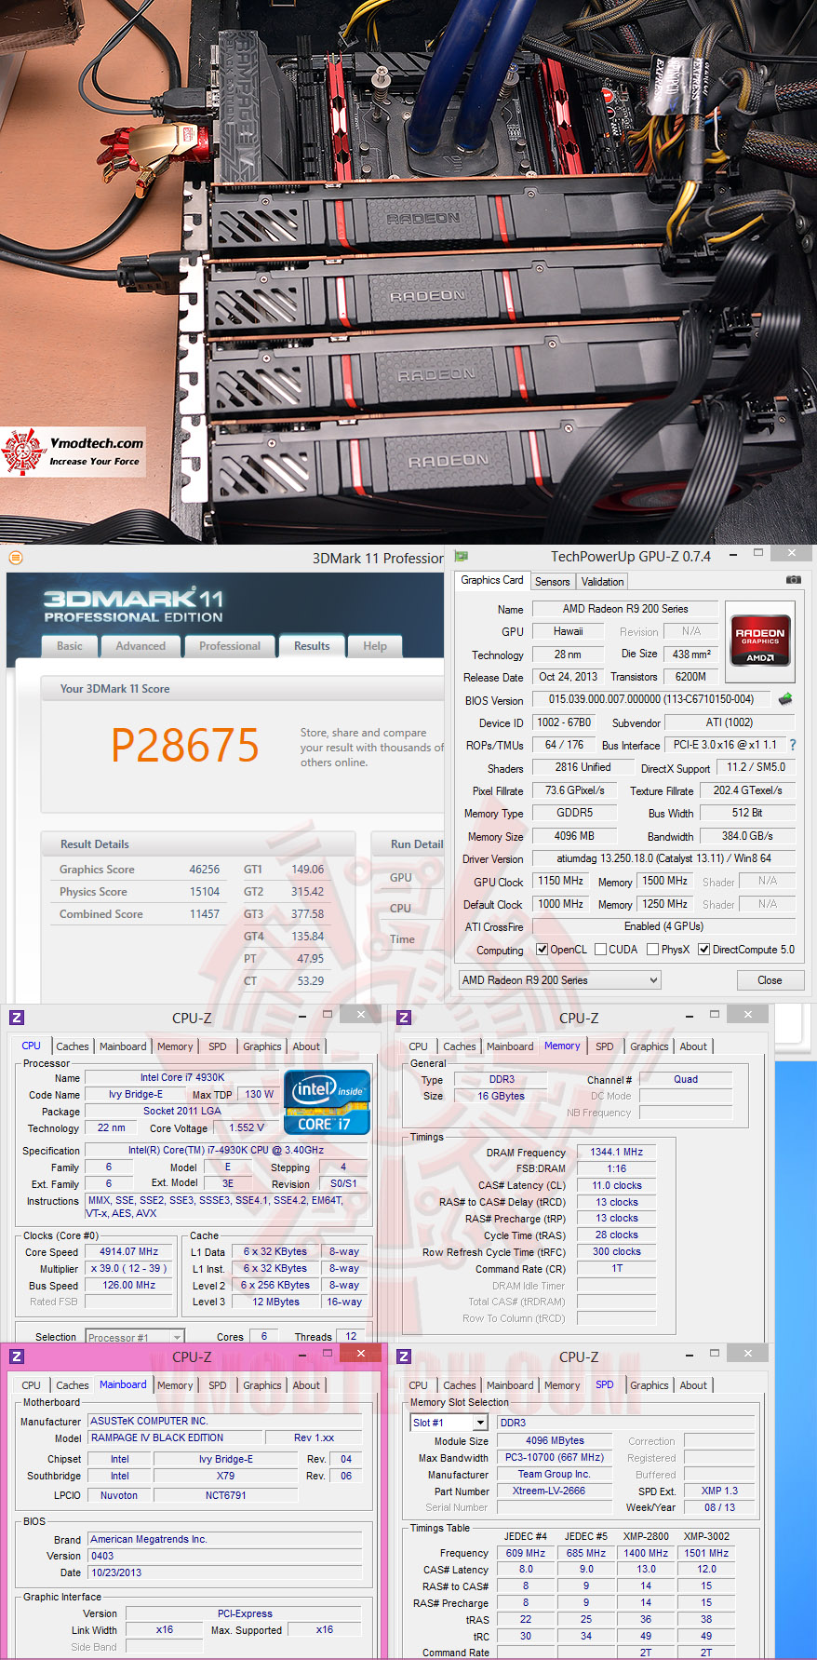Switch to the Sensors tab in GPU-Z
The width and height of the screenshot is (817, 1660).
553,582
